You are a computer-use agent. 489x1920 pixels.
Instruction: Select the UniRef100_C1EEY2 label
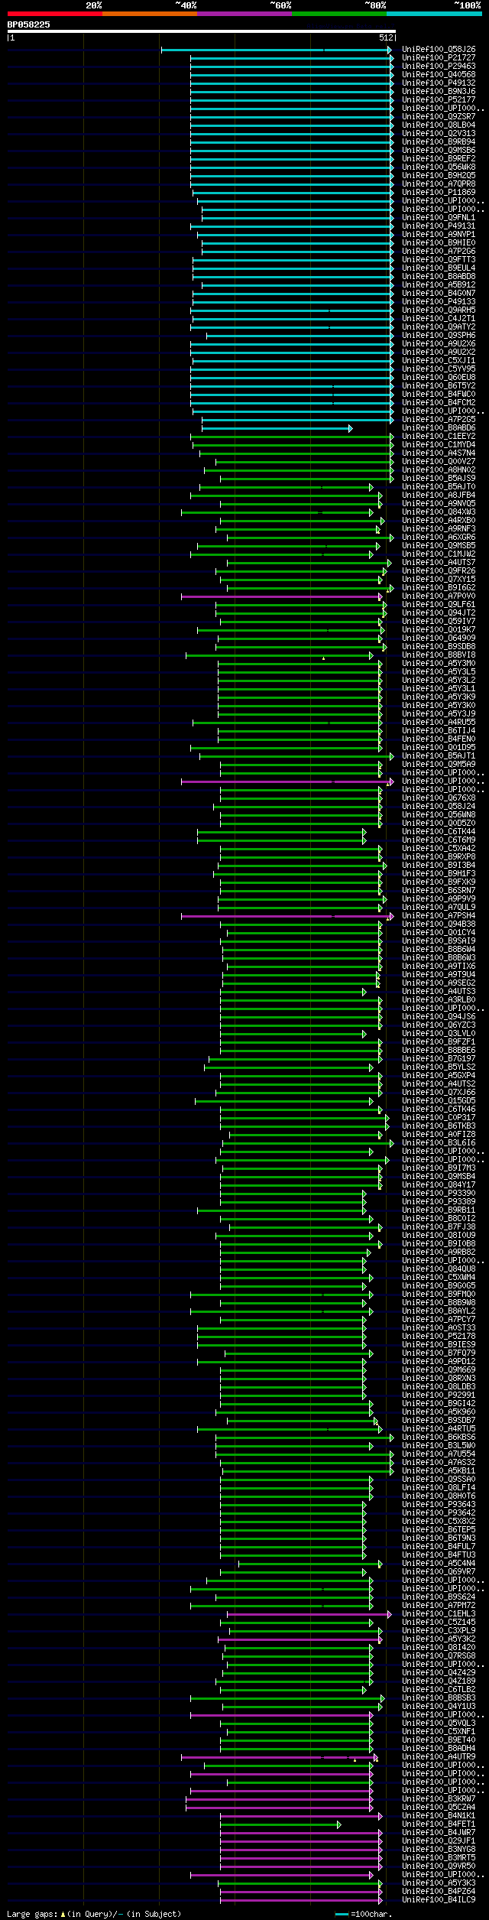point(439,436)
